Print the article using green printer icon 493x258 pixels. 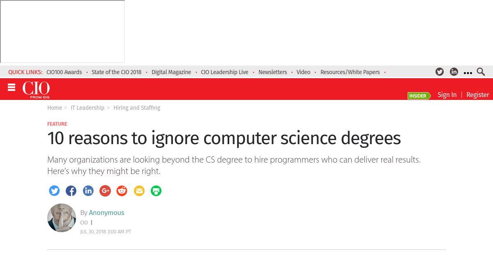tap(156, 191)
